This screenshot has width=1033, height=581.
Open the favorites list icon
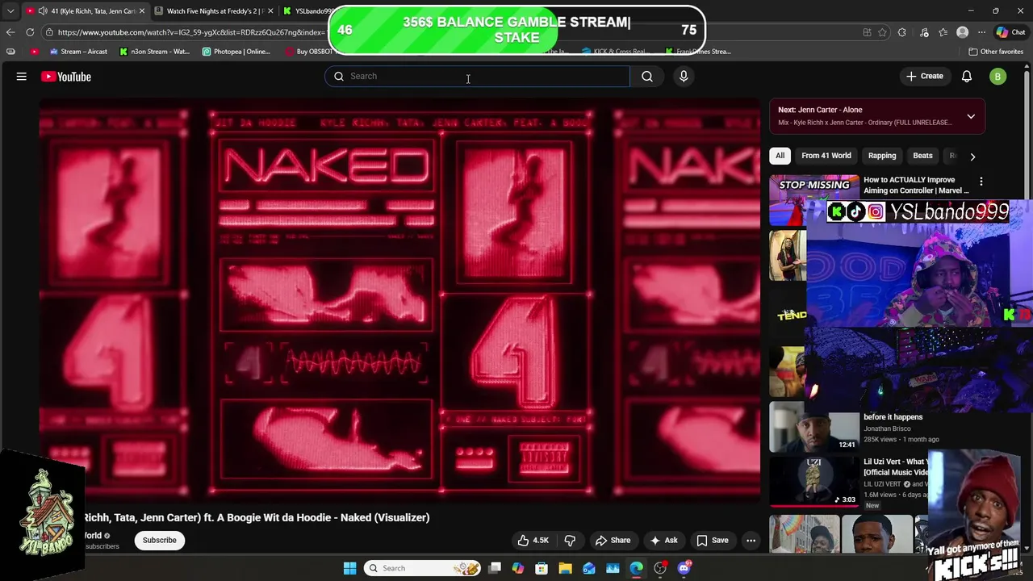pos(943,32)
